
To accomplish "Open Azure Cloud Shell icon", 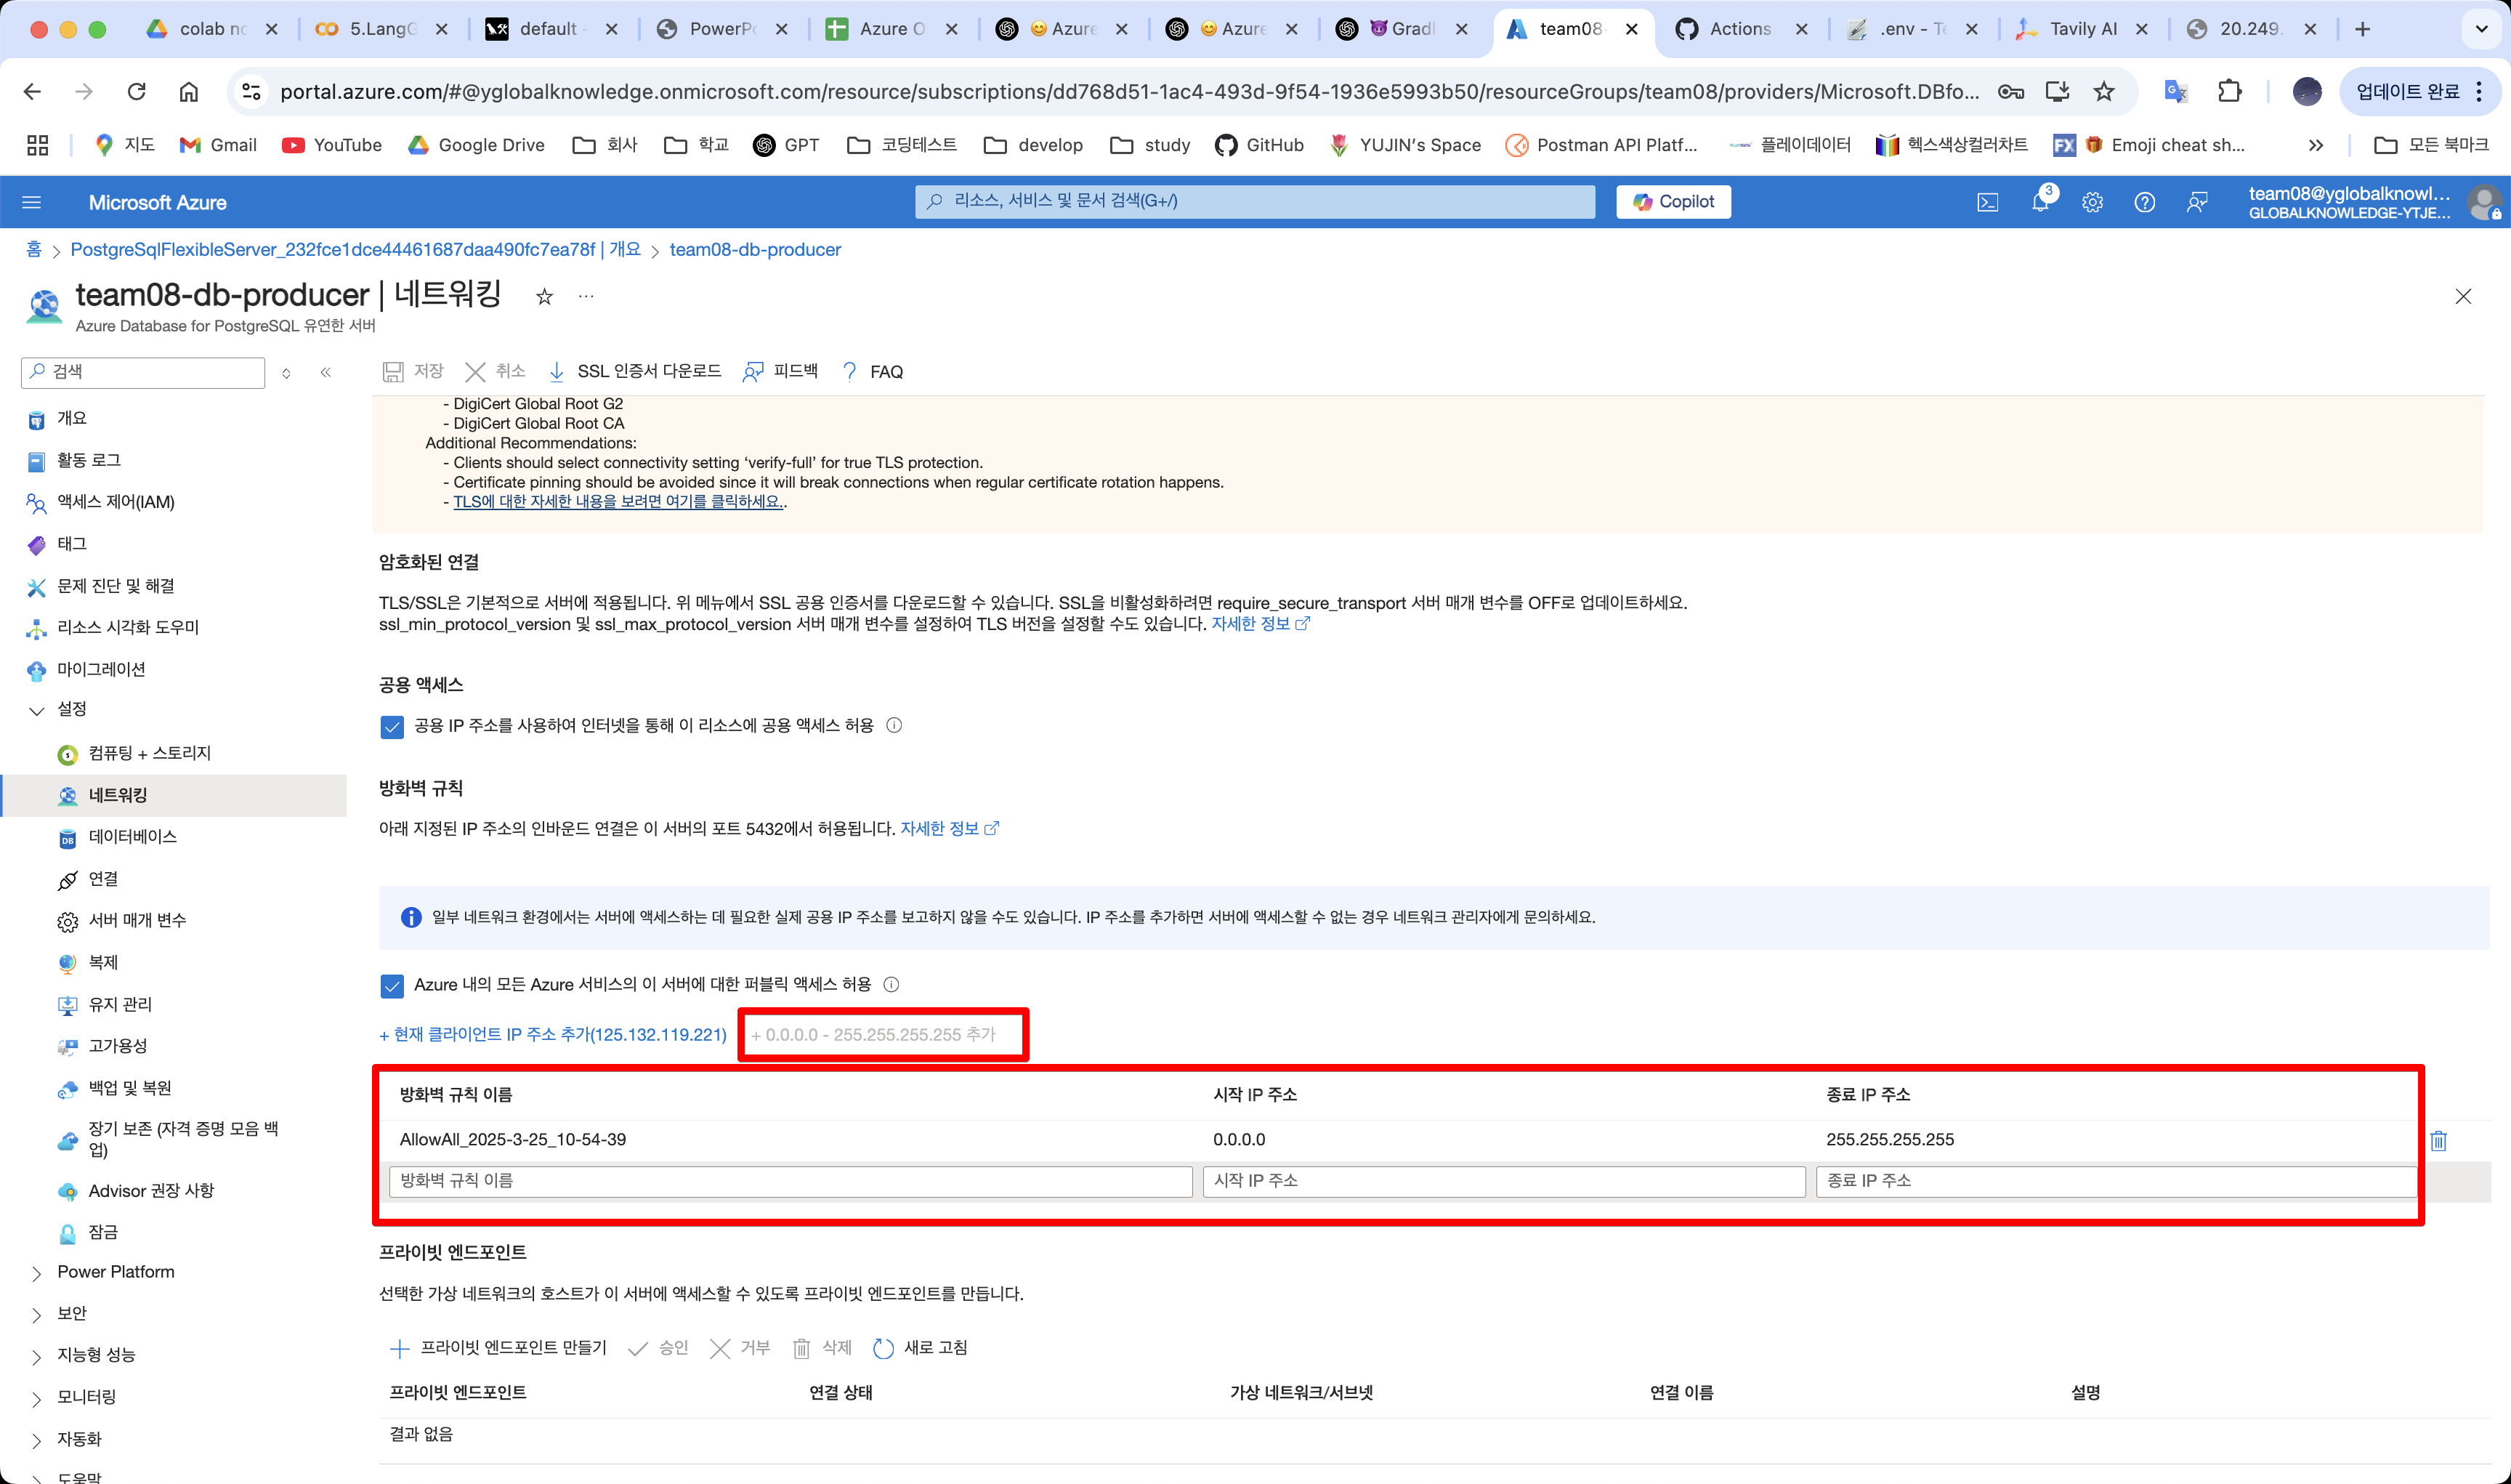I will pos(1987,202).
